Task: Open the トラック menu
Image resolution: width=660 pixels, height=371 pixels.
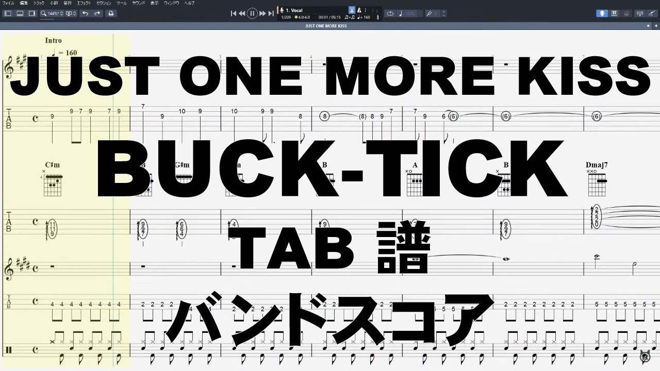Action: pyautogui.click(x=39, y=3)
